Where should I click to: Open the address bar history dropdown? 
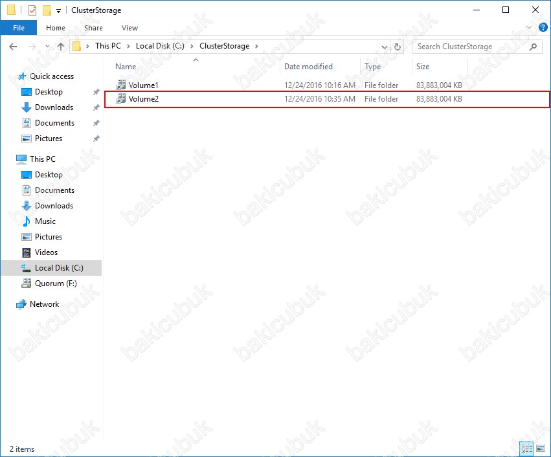[385, 47]
